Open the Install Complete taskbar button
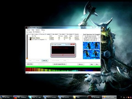Screen dimensions: 132x99 [109, 97]
